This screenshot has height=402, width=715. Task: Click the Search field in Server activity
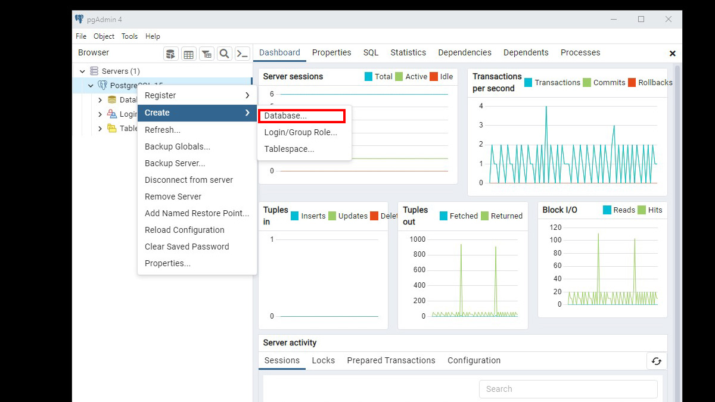(x=568, y=389)
